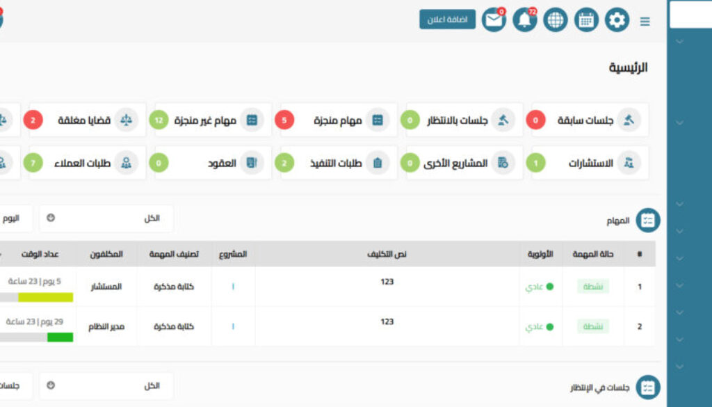Screen dimensions: 712x407
Task: Click the green time progress bar in row 2
Action: pos(59,337)
